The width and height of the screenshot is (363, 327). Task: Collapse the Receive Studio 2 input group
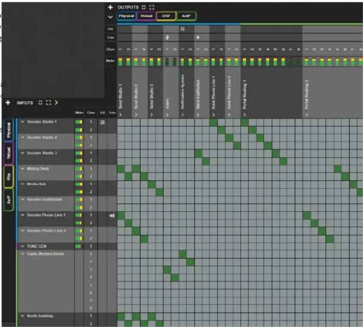click(x=22, y=138)
